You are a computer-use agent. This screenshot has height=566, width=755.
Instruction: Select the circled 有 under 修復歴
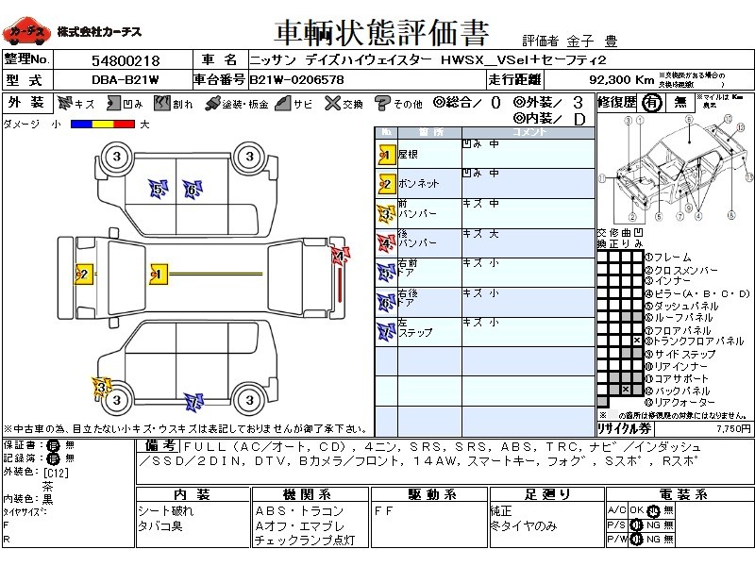coord(652,103)
